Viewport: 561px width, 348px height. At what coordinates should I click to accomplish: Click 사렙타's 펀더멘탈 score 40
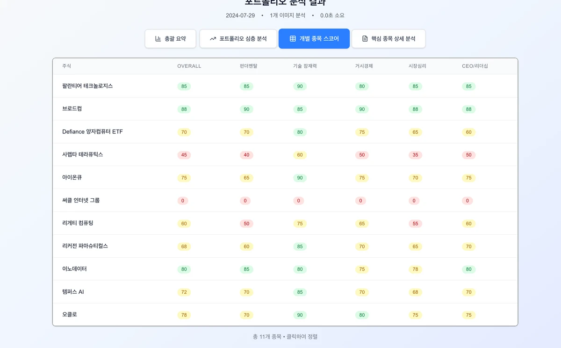click(x=246, y=155)
